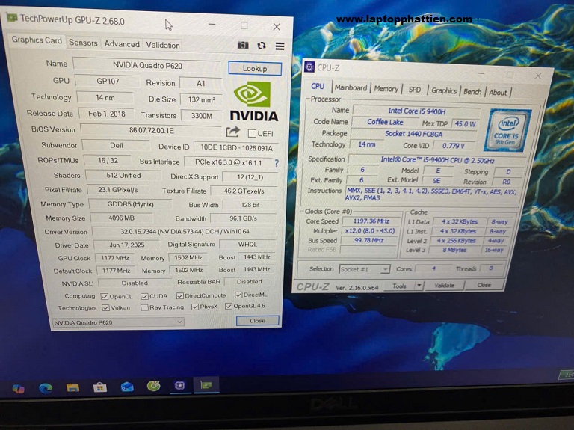574x430 pixels.
Task: Switch to the Sensors tab in GPU-Z
Action: click(83, 43)
